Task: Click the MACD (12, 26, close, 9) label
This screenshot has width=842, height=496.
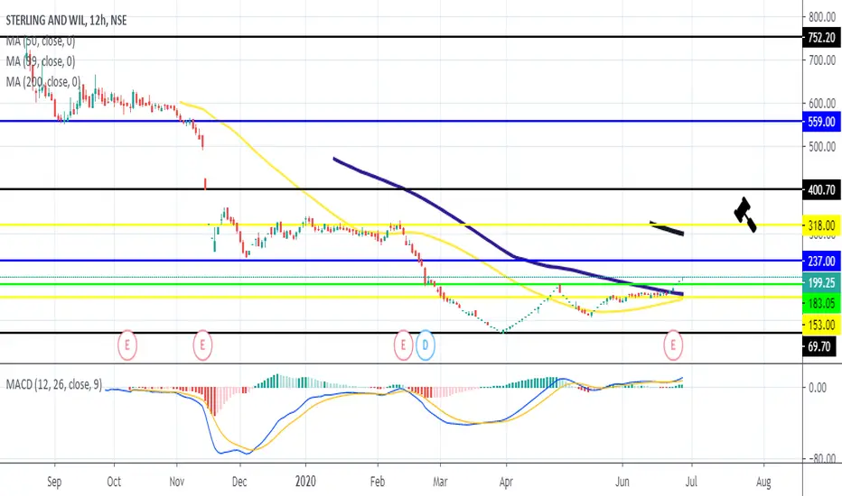Action: [x=53, y=384]
